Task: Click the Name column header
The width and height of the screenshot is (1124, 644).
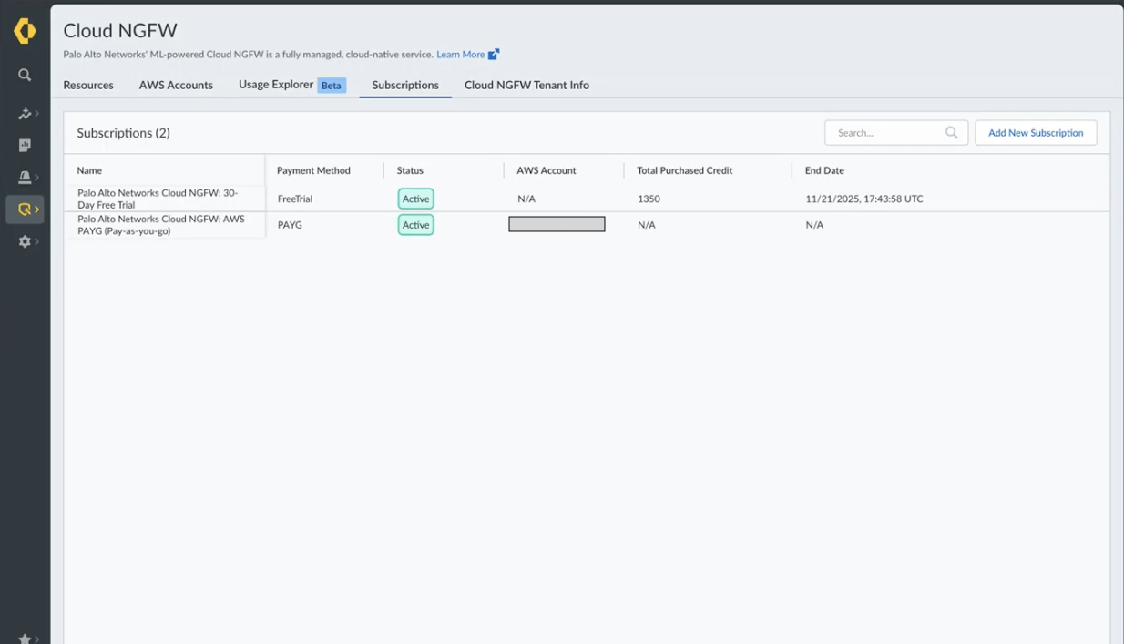Action: (x=89, y=170)
